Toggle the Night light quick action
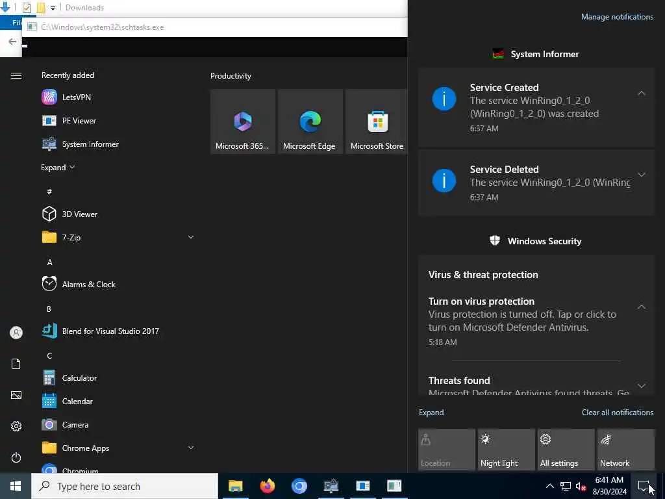This screenshot has width=665, height=499. 506,450
